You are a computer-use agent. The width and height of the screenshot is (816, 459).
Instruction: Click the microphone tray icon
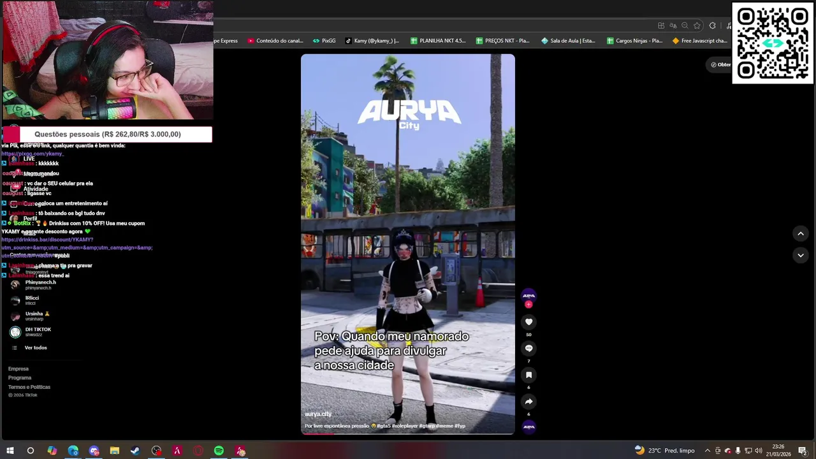pos(738,451)
